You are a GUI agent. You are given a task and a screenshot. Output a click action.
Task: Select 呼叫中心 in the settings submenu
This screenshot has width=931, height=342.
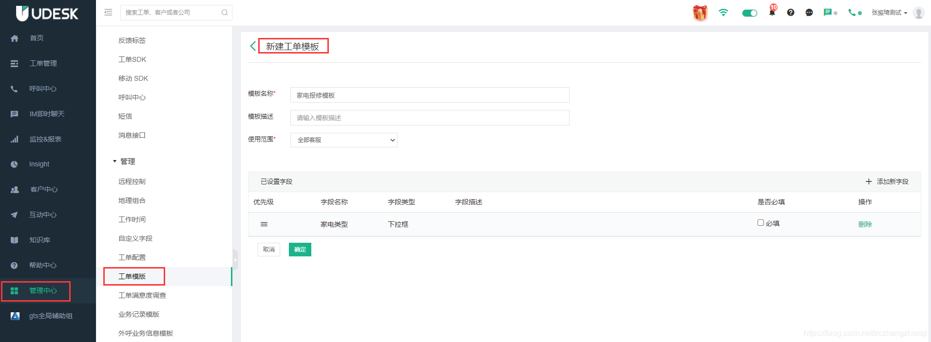click(x=132, y=97)
